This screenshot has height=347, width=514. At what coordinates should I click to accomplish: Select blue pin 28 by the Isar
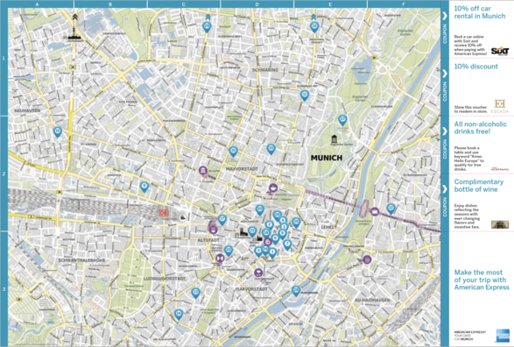tap(296, 291)
